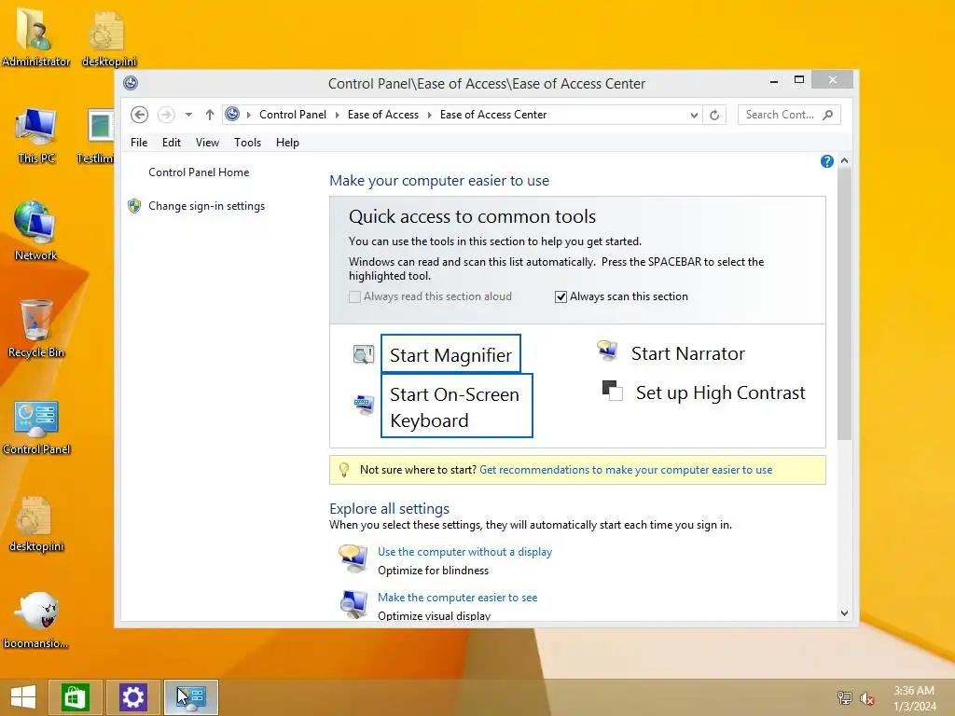The height and width of the screenshot is (716, 955).
Task: Open the File menu
Action: coord(139,143)
